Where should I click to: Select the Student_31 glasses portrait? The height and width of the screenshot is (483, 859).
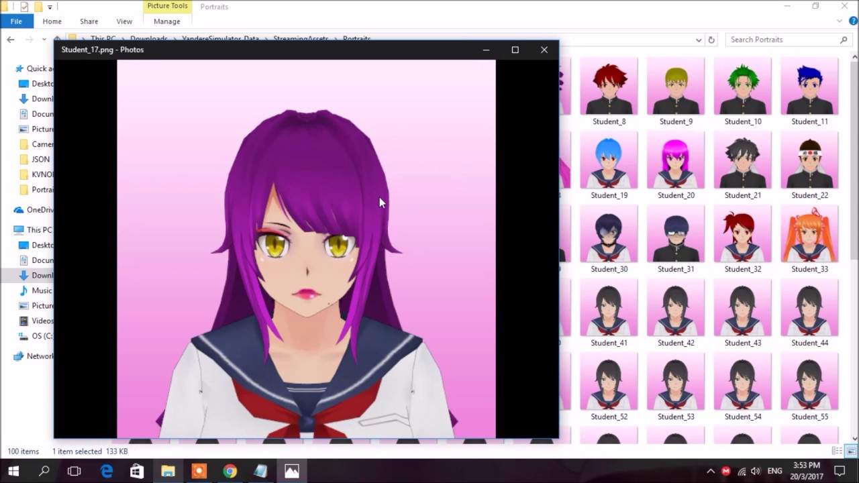tap(676, 234)
